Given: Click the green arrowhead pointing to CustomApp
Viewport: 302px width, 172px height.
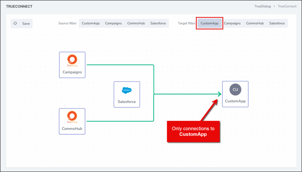Looking at the screenshot, I should tap(219, 94).
